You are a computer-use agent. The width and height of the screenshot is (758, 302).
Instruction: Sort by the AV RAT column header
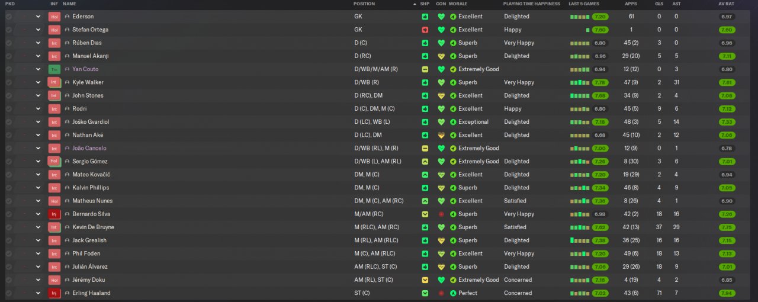click(727, 4)
